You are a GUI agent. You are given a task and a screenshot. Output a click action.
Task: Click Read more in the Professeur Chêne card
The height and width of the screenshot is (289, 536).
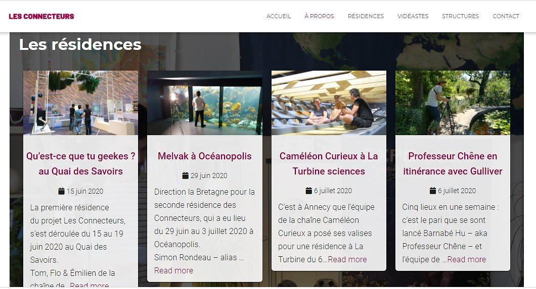click(467, 260)
